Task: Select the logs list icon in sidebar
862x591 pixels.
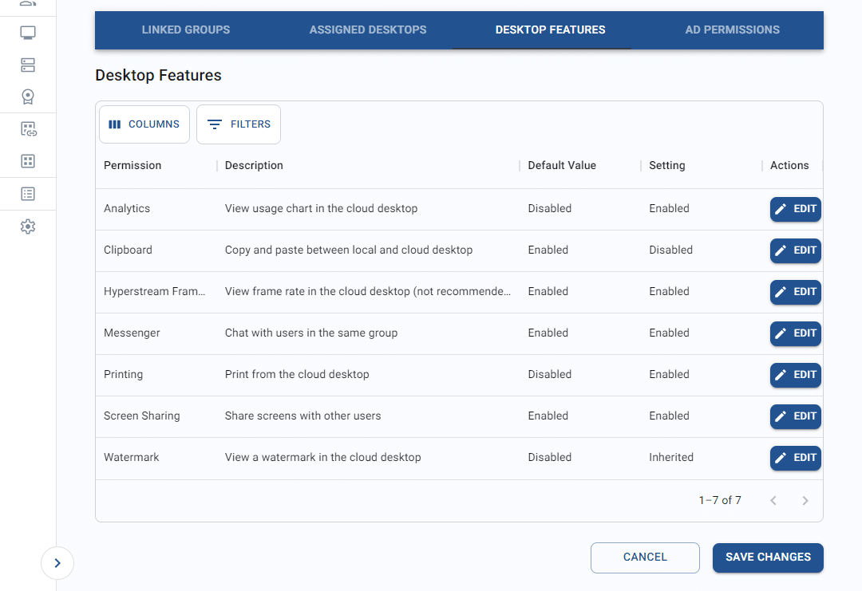Action: pos(28,193)
